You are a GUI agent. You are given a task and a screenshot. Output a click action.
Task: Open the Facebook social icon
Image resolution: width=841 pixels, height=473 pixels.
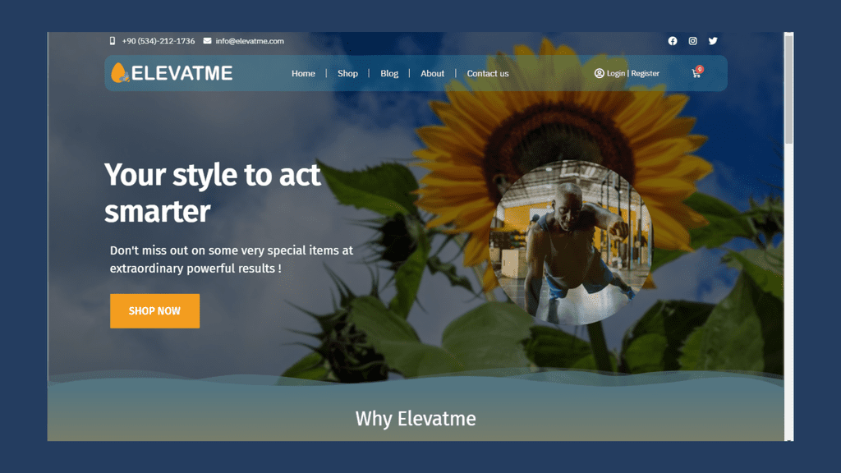pos(672,41)
